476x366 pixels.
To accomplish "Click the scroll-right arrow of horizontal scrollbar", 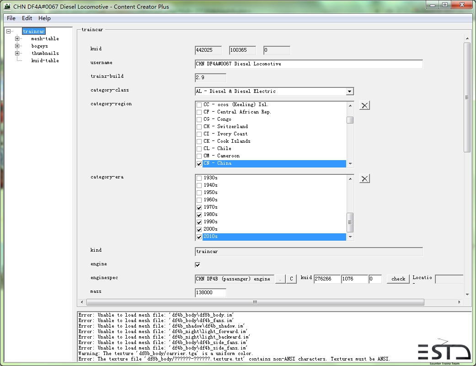I will (459, 302).
